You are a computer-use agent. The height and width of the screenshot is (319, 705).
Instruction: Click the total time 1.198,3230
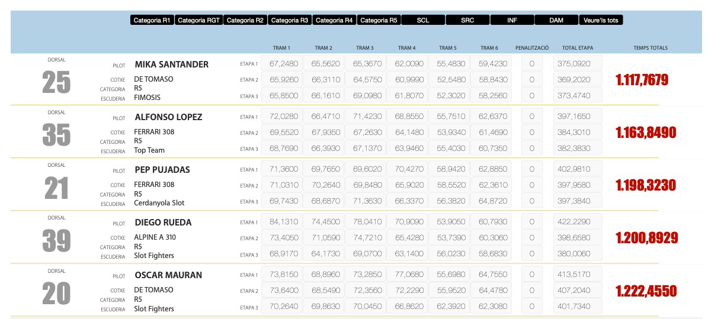point(646,185)
